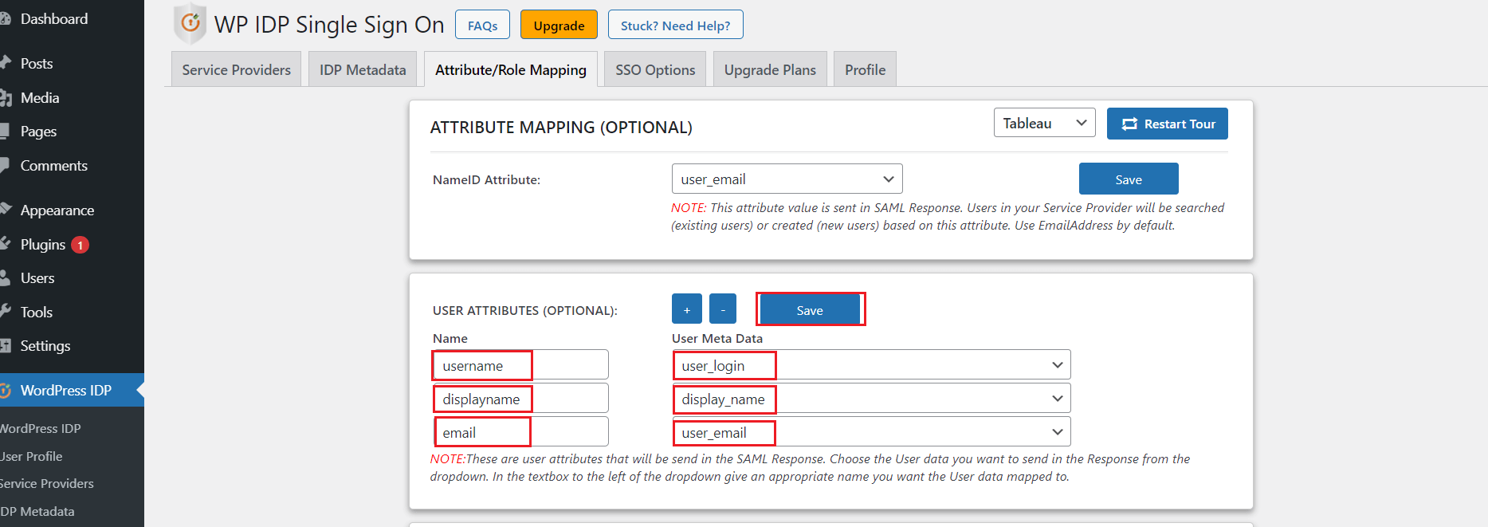Save the User Attributes mapping
The height and width of the screenshot is (527, 1488).
click(810, 309)
